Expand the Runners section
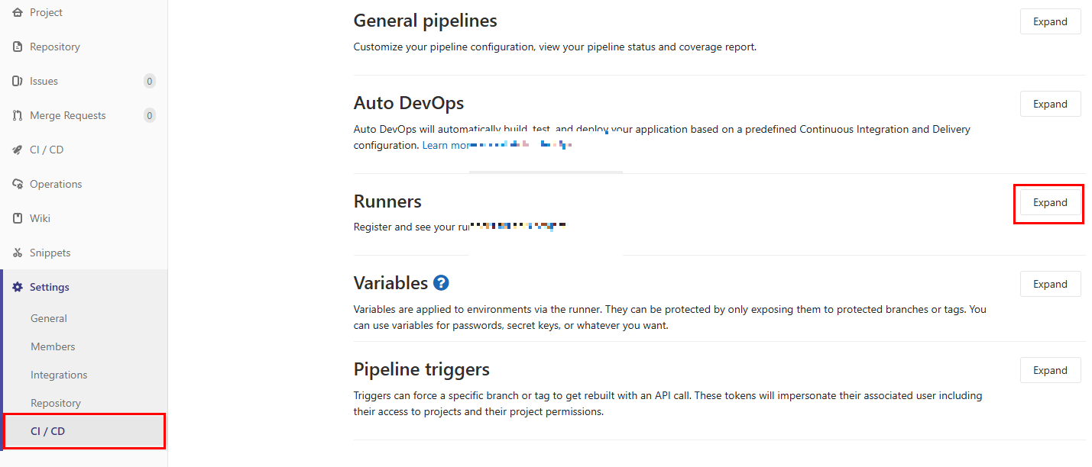This screenshot has height=467, width=1092. click(x=1050, y=202)
